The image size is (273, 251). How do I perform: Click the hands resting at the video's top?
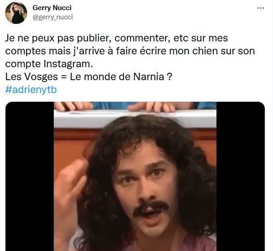point(115,106)
